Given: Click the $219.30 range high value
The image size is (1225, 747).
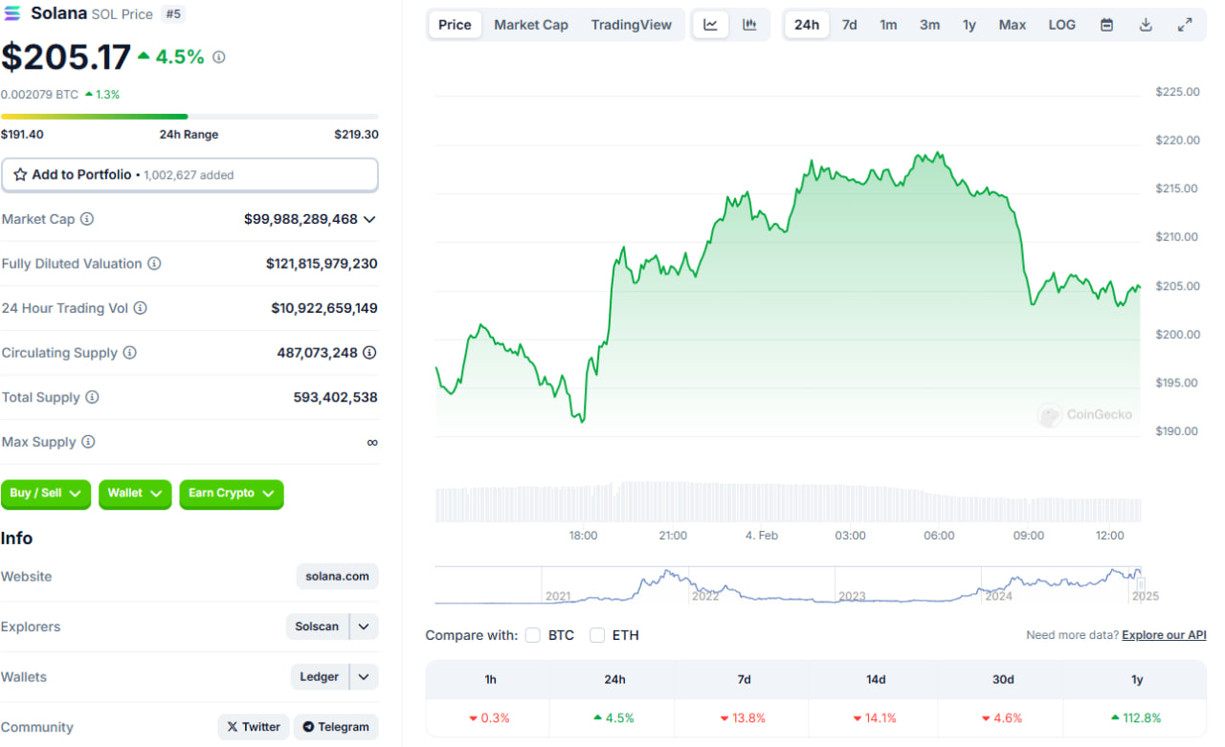Looking at the screenshot, I should point(356,135).
